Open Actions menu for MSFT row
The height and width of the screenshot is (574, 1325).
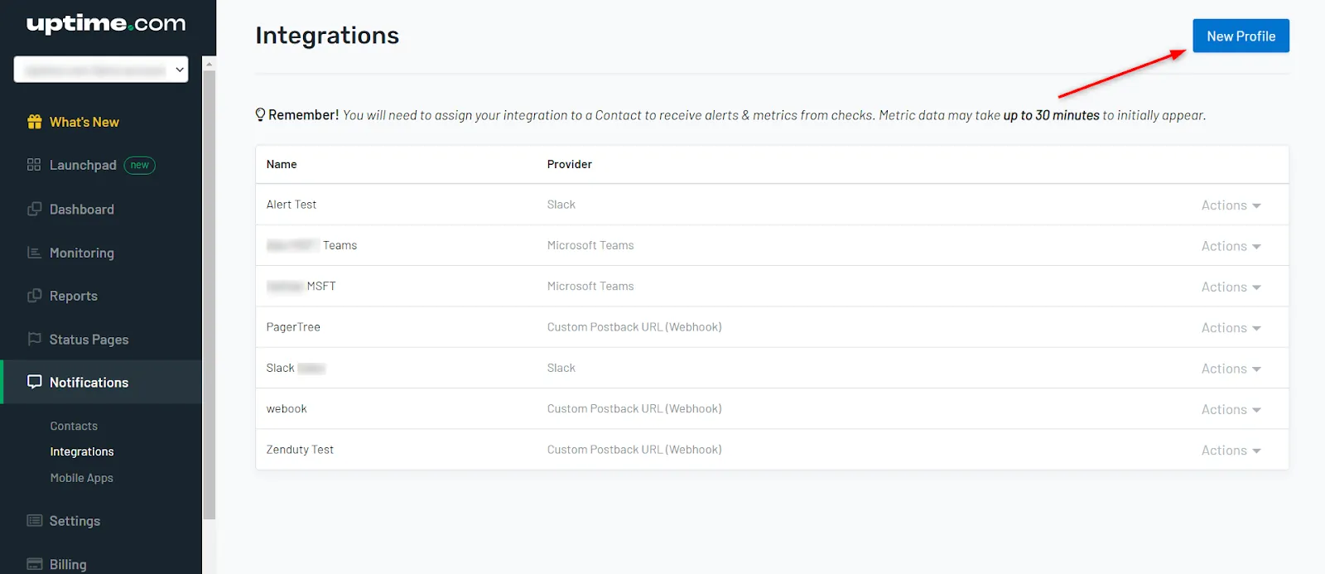[1231, 287]
